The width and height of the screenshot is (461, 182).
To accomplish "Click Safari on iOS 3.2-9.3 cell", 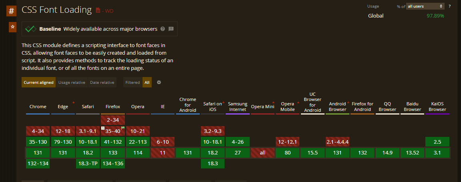I will tap(212, 131).
